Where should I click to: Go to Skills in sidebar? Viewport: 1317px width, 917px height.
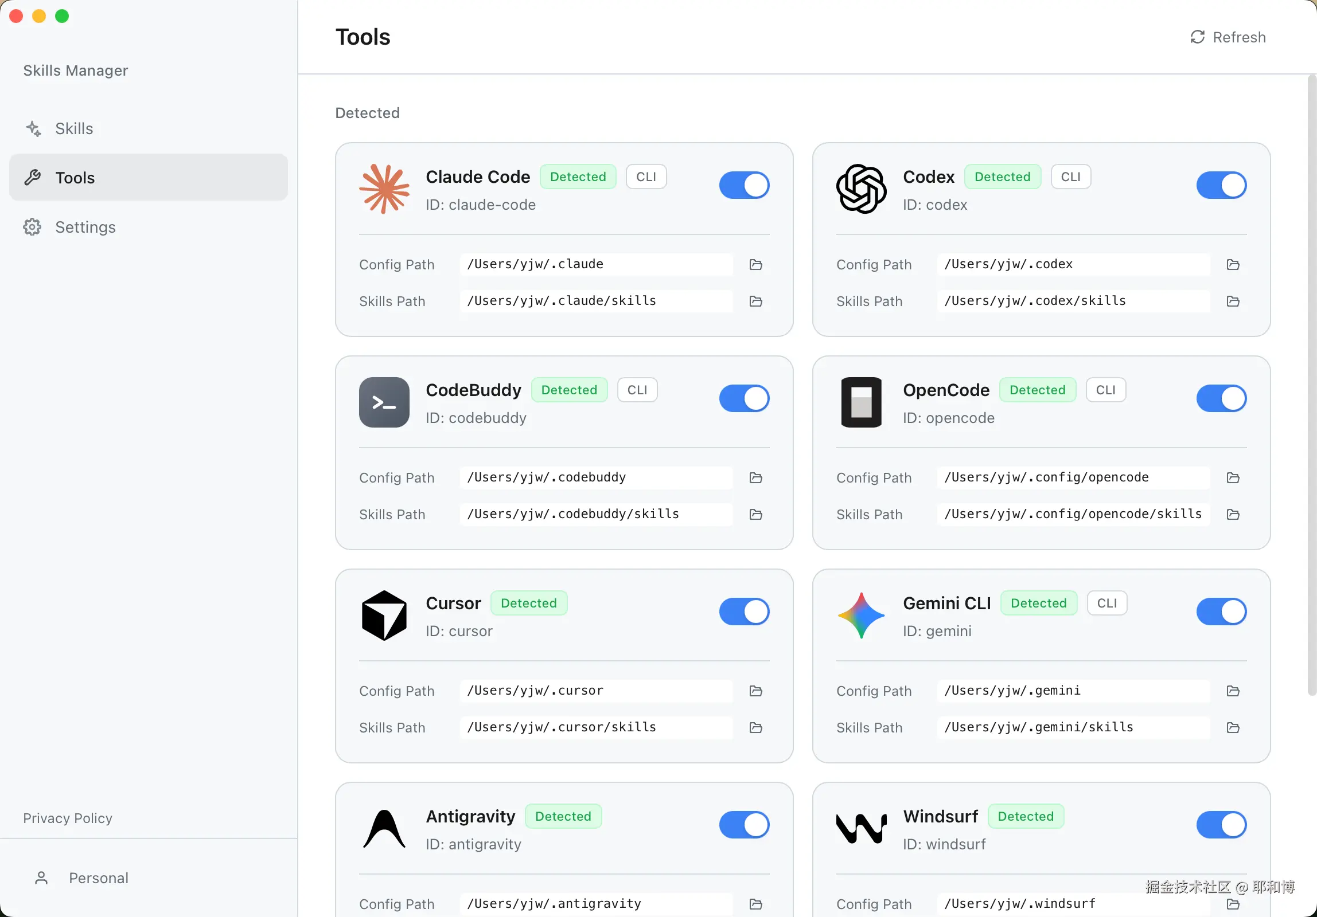(x=74, y=129)
